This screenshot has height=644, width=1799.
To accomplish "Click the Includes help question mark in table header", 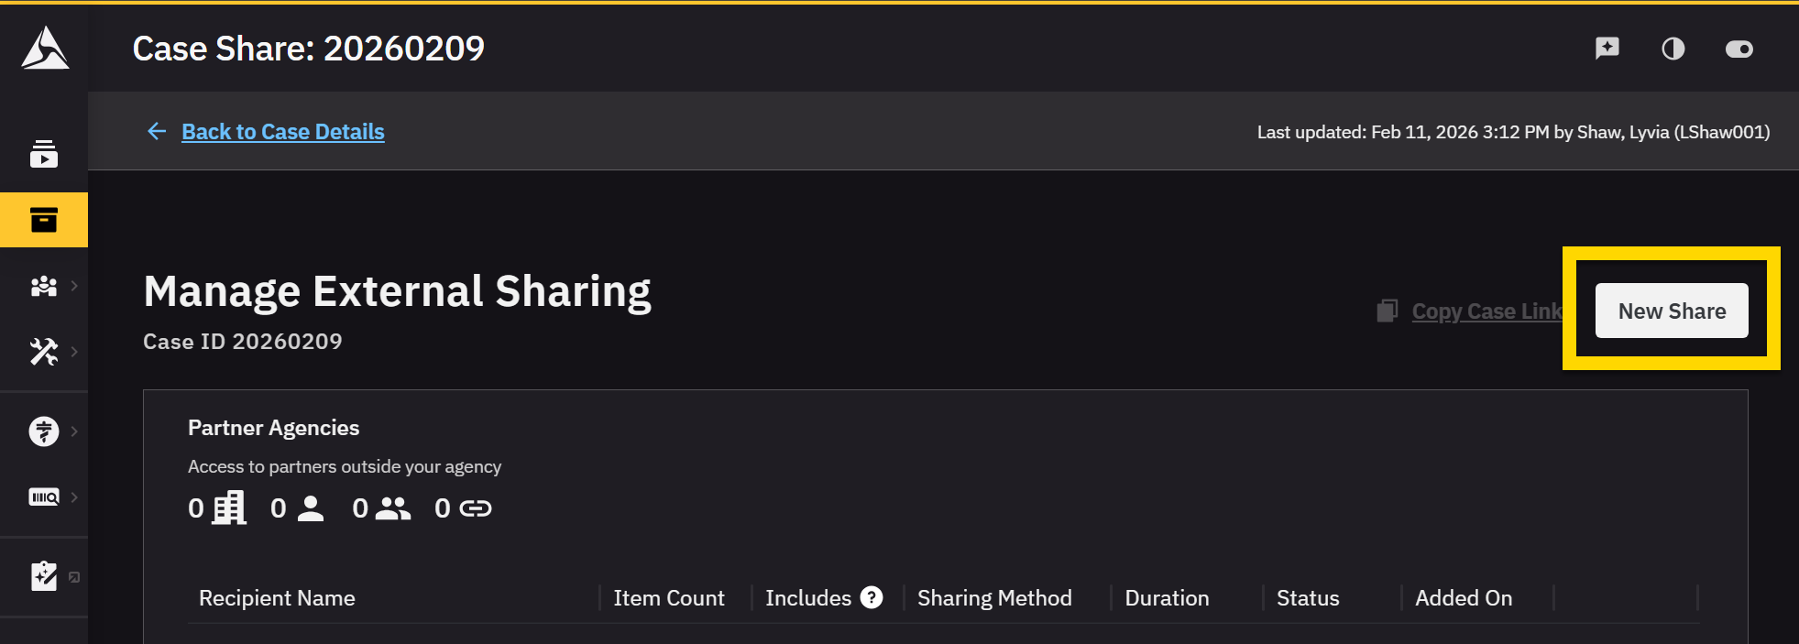I will (x=872, y=597).
